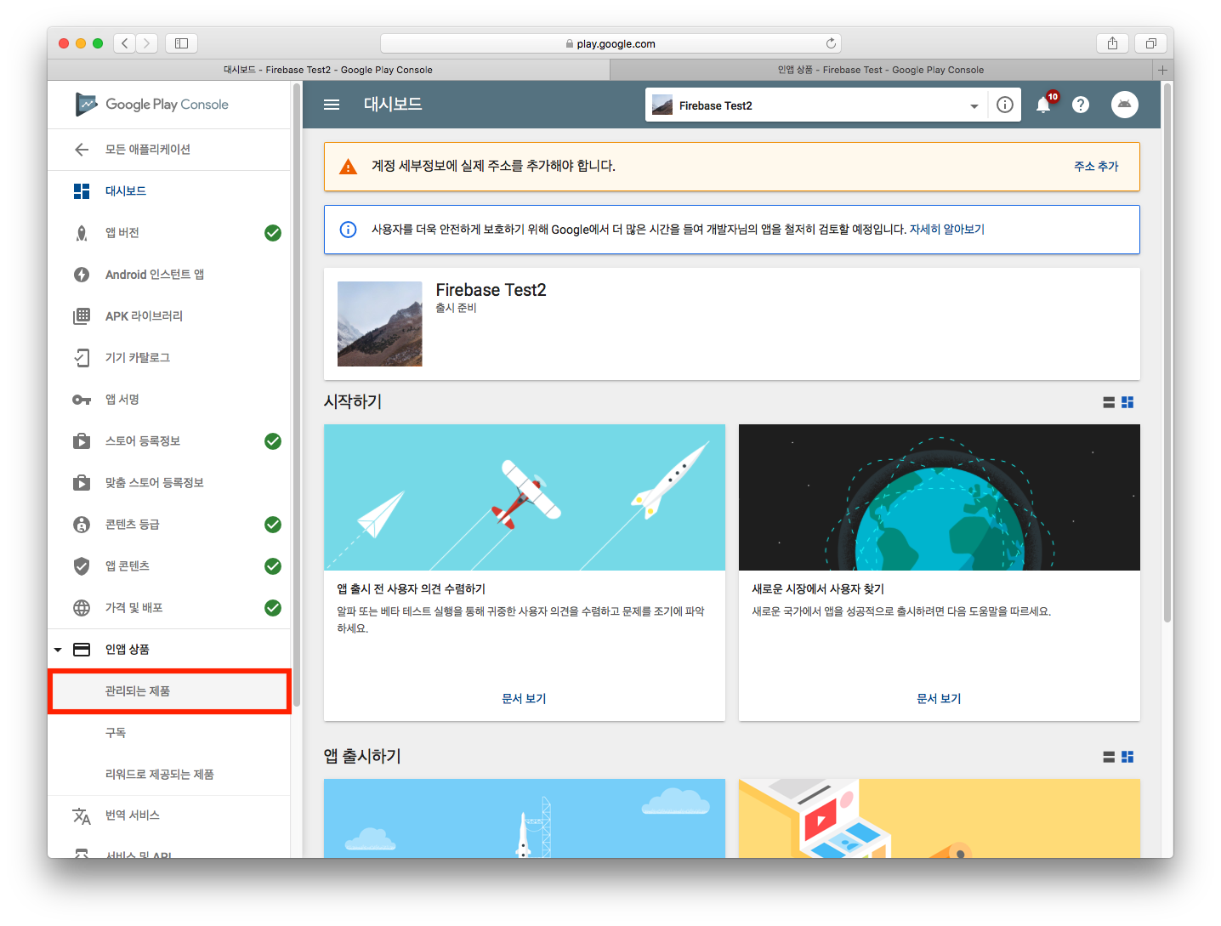Click the Google Play Console logo
The height and width of the screenshot is (926, 1221).
[x=152, y=105]
